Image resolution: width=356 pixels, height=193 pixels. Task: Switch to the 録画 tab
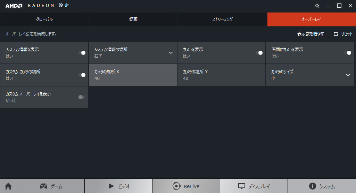pos(133,19)
